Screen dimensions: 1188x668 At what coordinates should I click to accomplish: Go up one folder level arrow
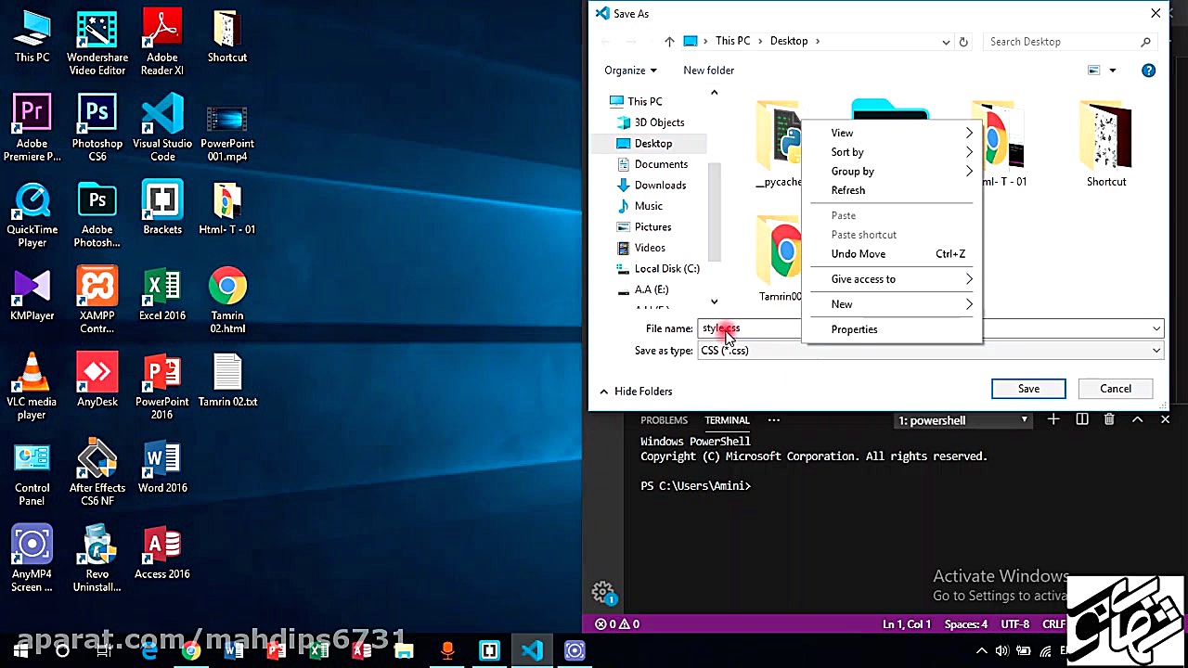tap(669, 42)
